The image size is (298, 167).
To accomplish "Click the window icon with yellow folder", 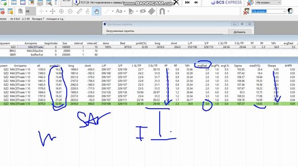I will pos(10,11).
